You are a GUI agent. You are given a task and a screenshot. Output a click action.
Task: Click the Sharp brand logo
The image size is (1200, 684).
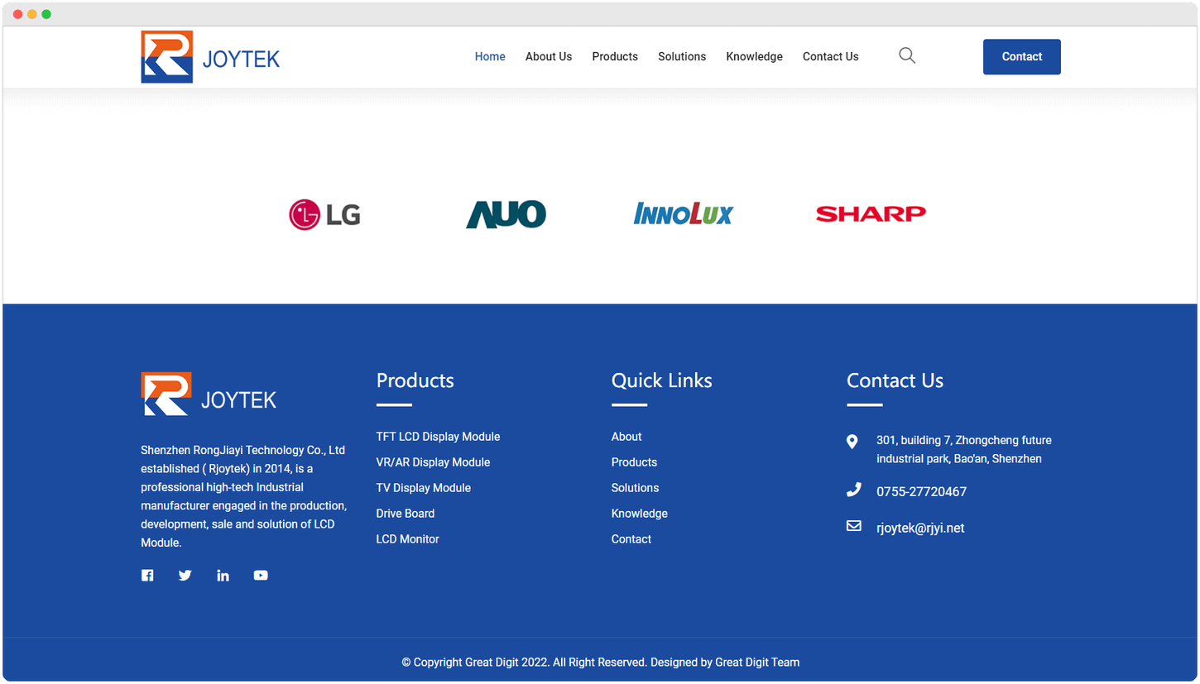tap(871, 214)
